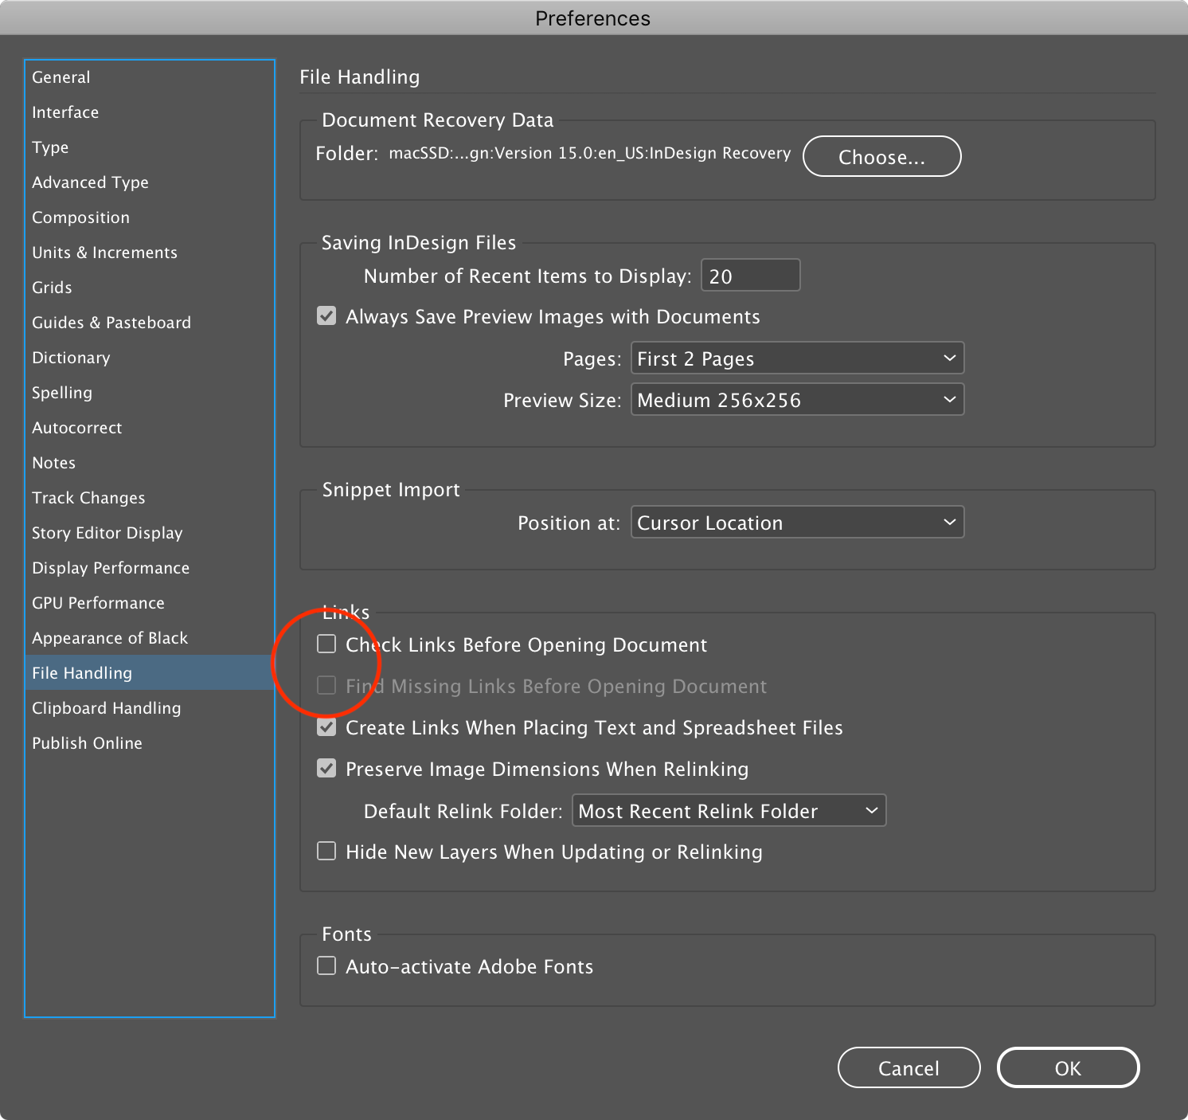Screen dimensions: 1188x1120
Task: Click the Choose button for recovery folder
Action: pyautogui.click(x=881, y=156)
